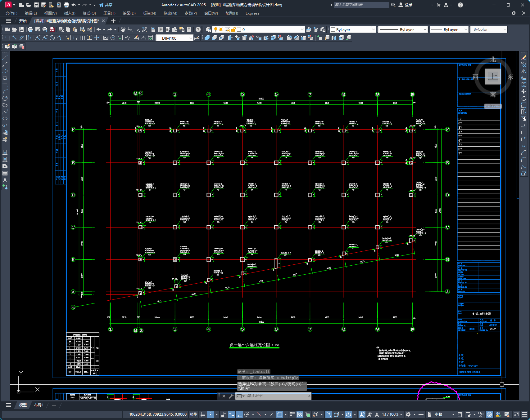Click the 模型 model space status button
Image resolution: width=530 pixels, height=420 pixels.
click(194, 414)
